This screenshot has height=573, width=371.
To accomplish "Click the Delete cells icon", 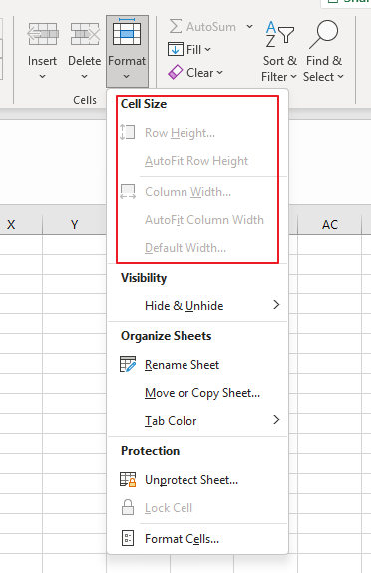I will tap(85, 34).
